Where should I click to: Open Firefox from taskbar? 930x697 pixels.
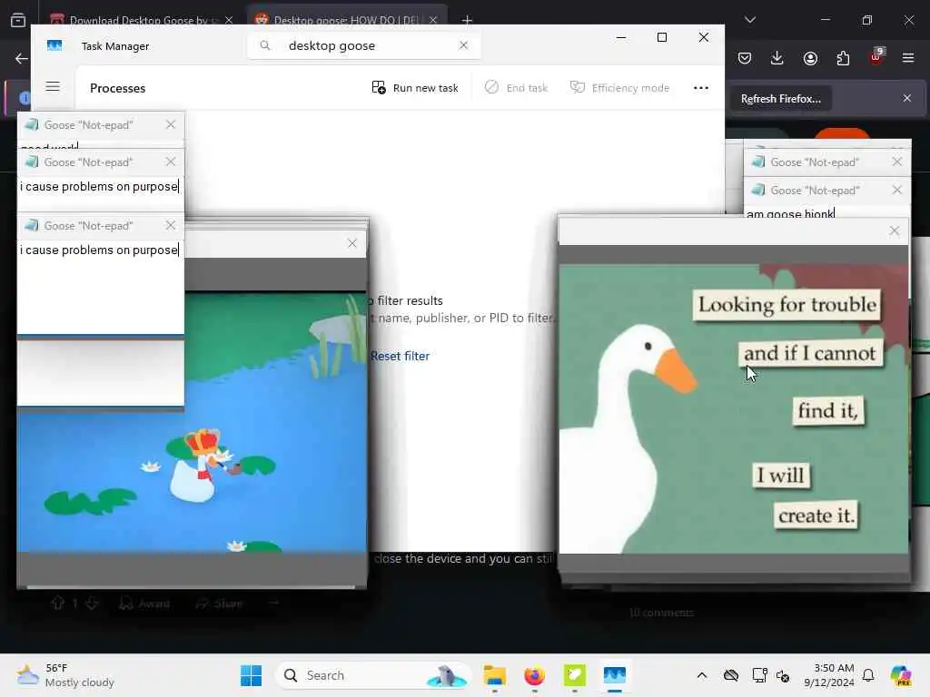click(x=534, y=675)
